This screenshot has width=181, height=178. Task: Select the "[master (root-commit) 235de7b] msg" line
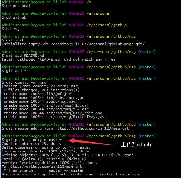click(40, 86)
